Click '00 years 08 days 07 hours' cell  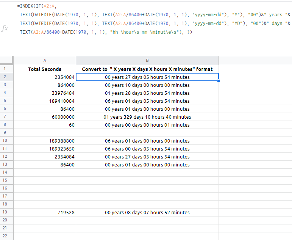point(147,212)
